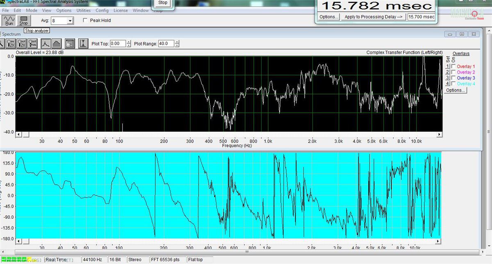Image resolution: width=492 pixels, height=264 pixels.
Task: Open the Mode menu
Action: coord(32,10)
